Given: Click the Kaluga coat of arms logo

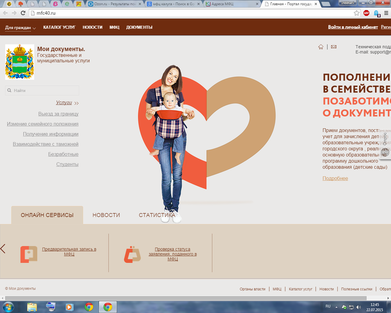Looking at the screenshot, I should 19,62.
